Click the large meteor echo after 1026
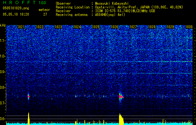Screen dimensions: 196x125 pyautogui.click(x=121, y=97)
